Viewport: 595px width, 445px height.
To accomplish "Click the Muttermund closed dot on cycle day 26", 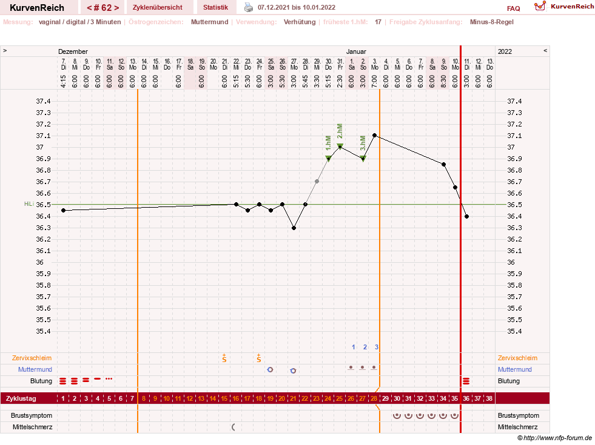I will [351, 368].
